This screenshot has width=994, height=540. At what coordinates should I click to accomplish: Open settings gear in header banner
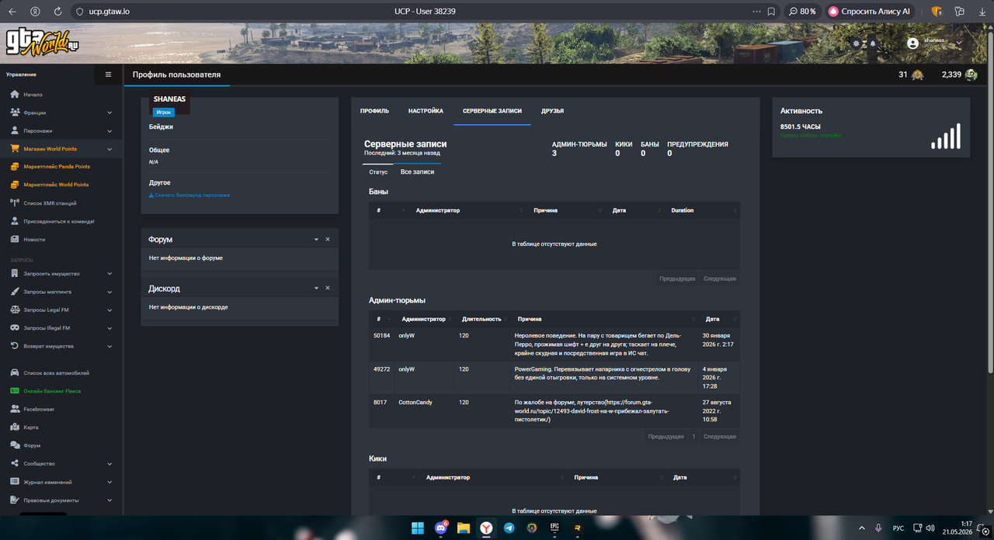(857, 43)
